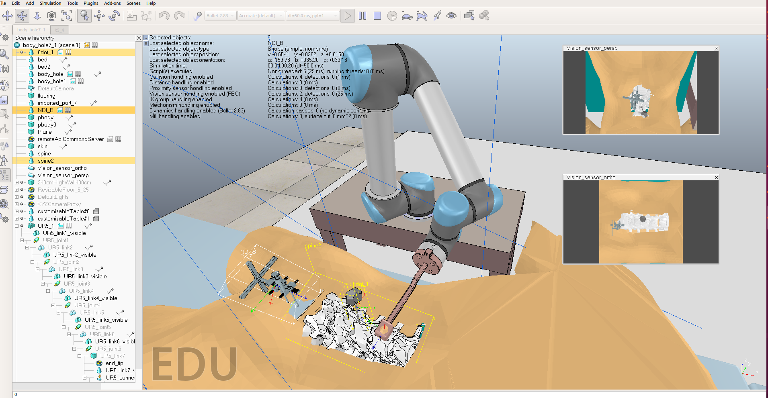This screenshot has height=398, width=768.
Task: Toggle the click selection arrow tool
Action: [84, 16]
